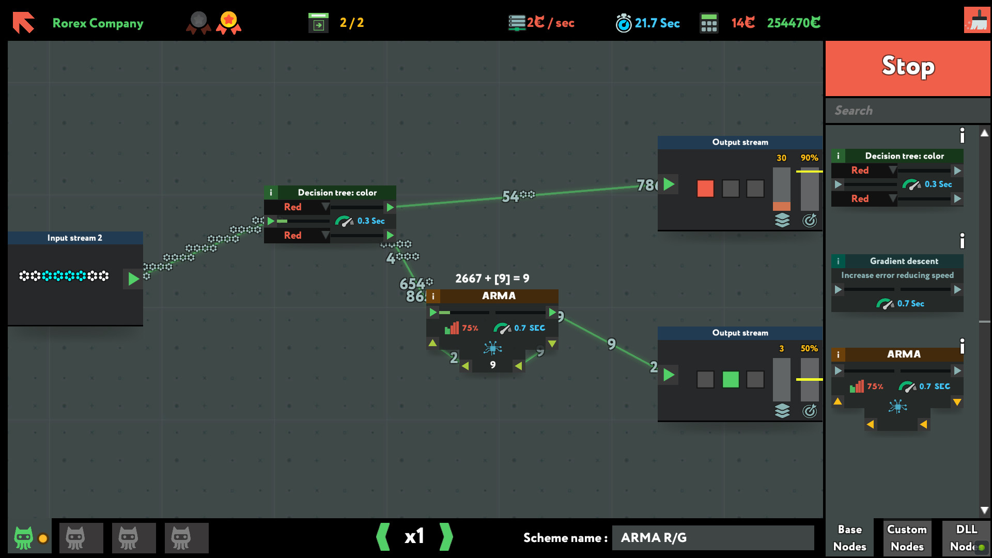Click the ARMA node info icon
Screen dimensions: 992x558
pyautogui.click(x=433, y=295)
